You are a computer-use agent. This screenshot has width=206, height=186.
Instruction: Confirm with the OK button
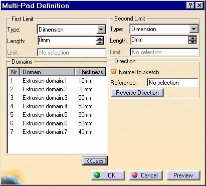click(108, 175)
